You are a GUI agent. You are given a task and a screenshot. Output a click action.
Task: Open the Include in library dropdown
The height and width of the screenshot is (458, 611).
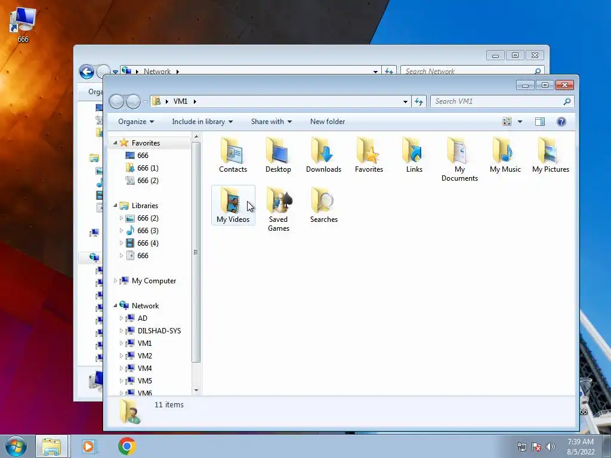(x=202, y=122)
